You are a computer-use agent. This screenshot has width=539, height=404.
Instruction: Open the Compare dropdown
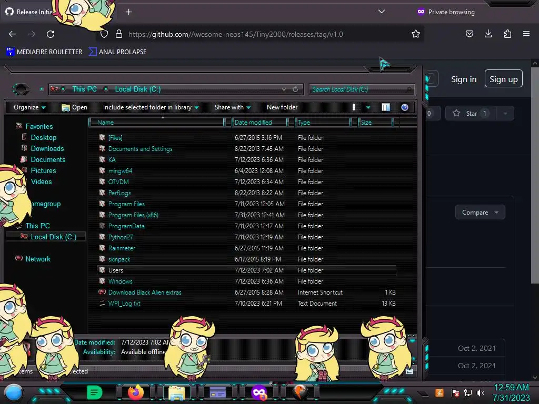[480, 213]
